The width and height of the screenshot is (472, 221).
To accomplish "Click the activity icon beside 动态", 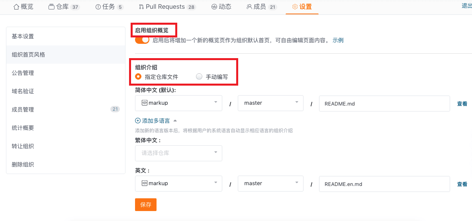I will pos(214,7).
